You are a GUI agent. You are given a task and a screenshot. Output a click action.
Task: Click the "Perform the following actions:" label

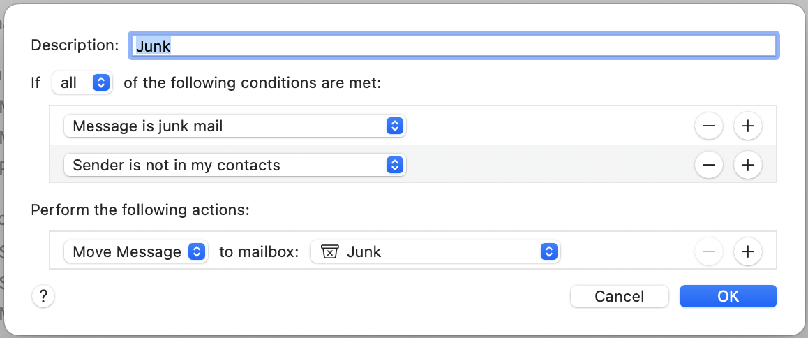[140, 210]
